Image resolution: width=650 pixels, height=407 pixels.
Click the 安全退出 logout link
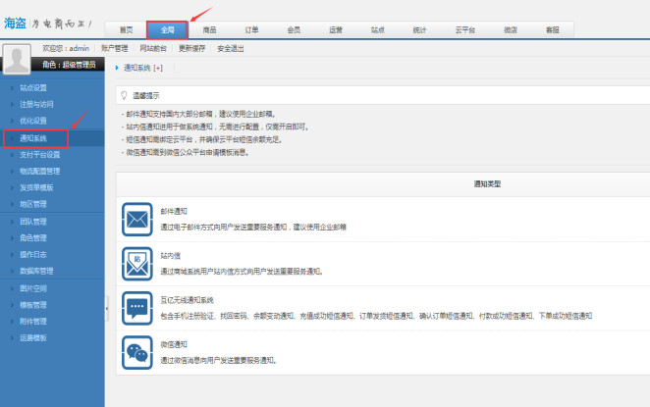[x=231, y=47]
